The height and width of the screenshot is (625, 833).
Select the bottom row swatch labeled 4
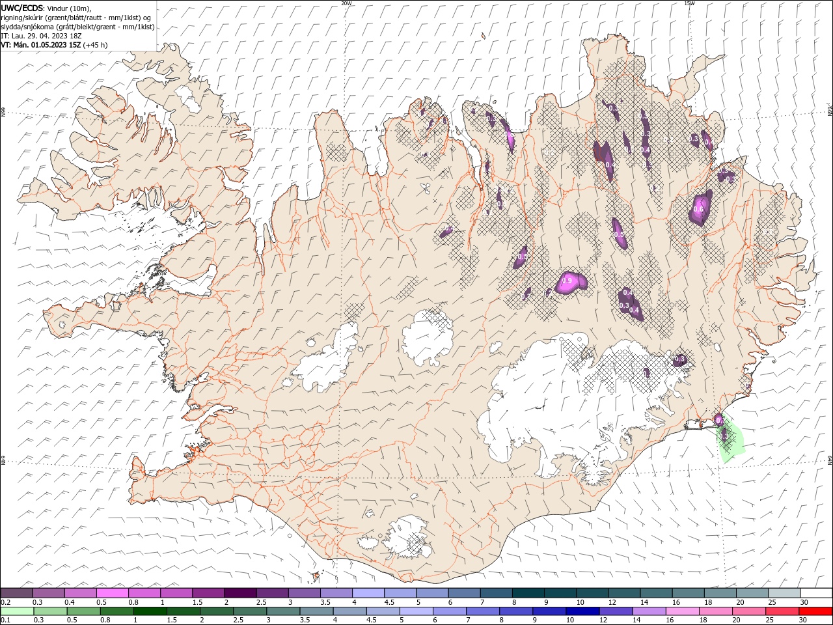coord(349,611)
